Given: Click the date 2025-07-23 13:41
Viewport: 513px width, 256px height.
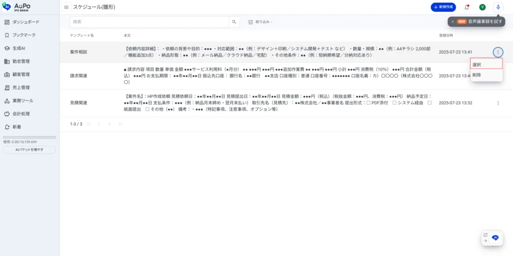Looking at the screenshot, I should pyautogui.click(x=455, y=52).
